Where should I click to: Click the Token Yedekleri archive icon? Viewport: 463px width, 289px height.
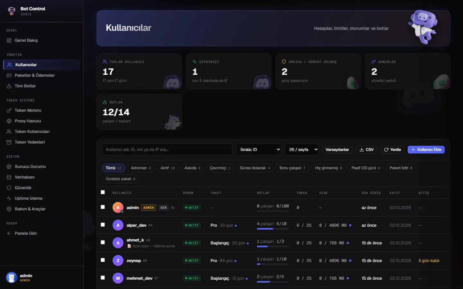click(9, 142)
